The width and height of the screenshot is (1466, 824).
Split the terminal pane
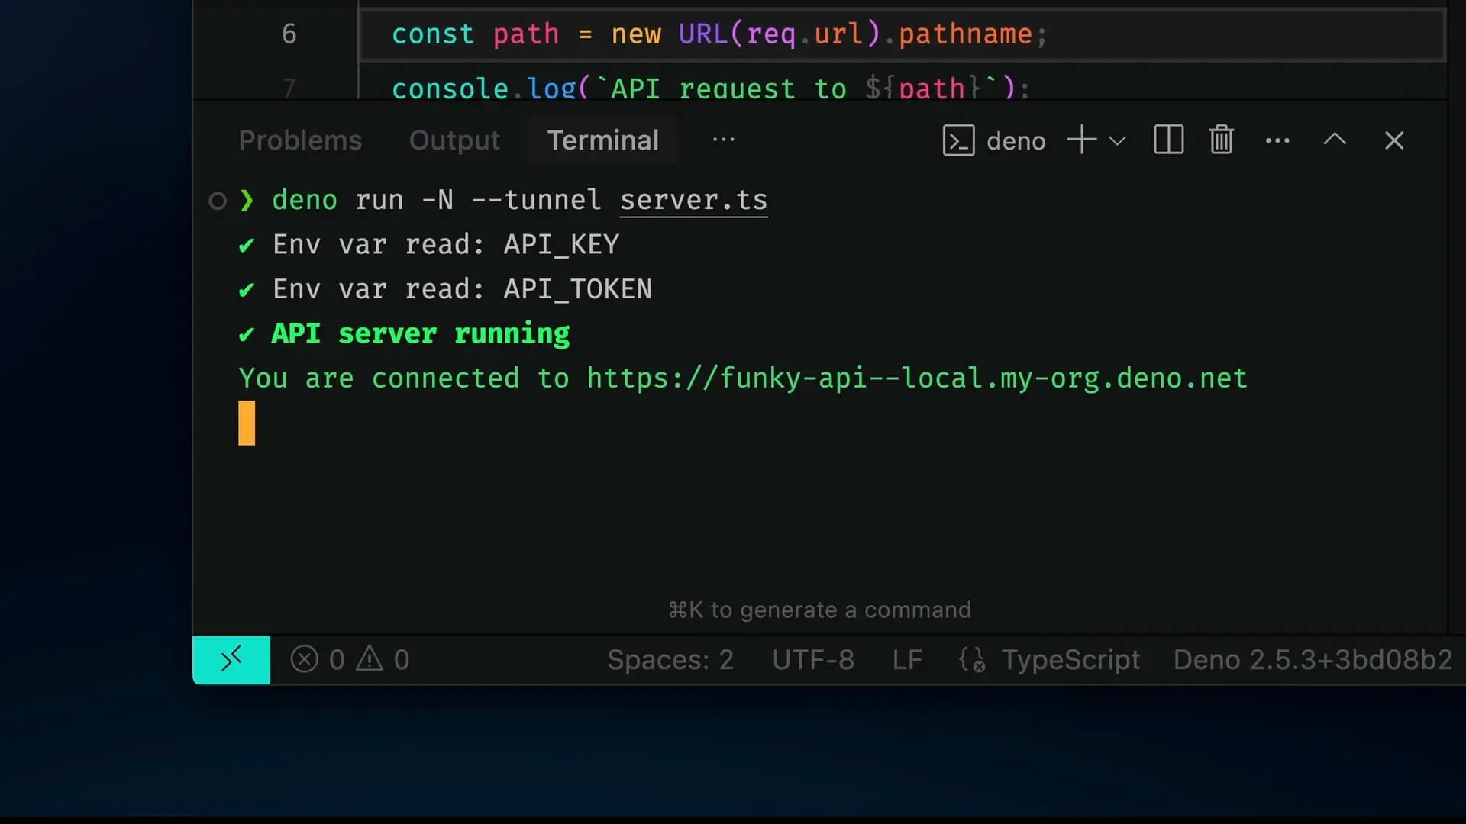[x=1168, y=140]
